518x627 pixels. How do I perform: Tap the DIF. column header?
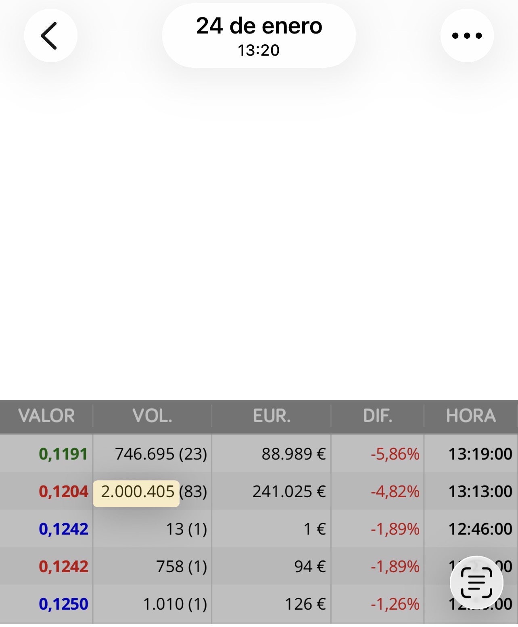coord(377,416)
